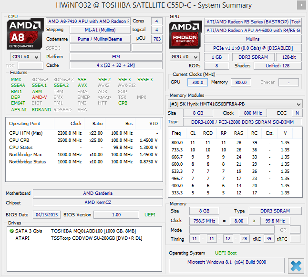Select the 466.7 frequency timing row
Image resolution: width=308 pixels, height=277 pixels.
tap(235, 179)
